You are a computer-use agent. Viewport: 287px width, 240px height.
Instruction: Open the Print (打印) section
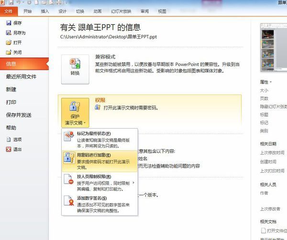coord(11,102)
